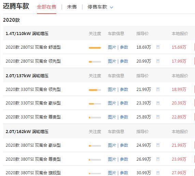Open 参数 link for 380TSI 旗舰型

pyautogui.click(x=124, y=173)
